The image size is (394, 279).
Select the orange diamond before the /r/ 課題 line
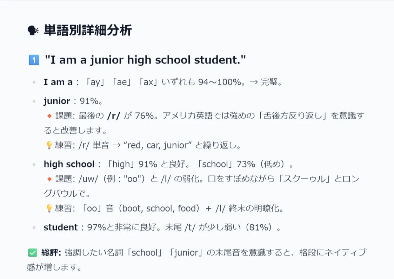[x=49, y=115]
